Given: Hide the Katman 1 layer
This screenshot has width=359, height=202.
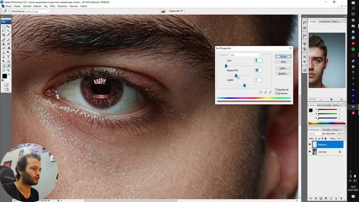Looking at the screenshot, I should point(310,144).
